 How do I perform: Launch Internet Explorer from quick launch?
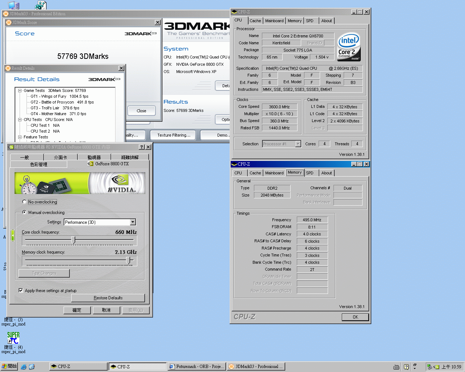(x=24, y=367)
